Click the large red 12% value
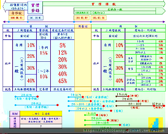168x134 pixels. pos(63,53)
